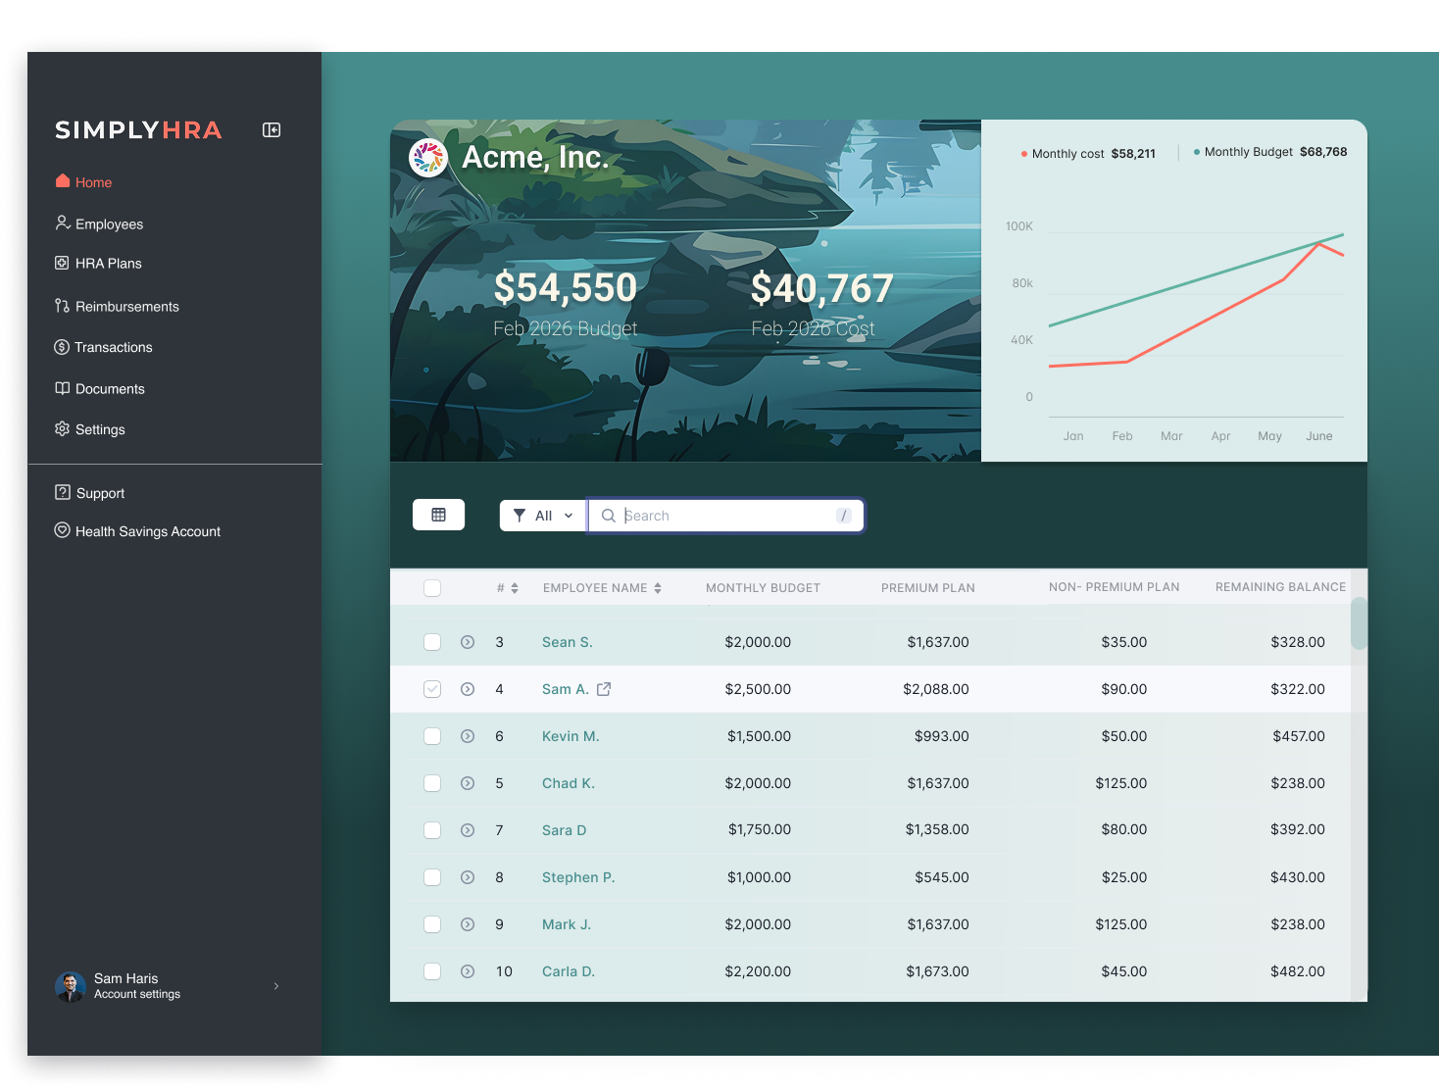This screenshot has height=1091, width=1439.
Task: Click the filter funnel icon
Action: point(520,516)
